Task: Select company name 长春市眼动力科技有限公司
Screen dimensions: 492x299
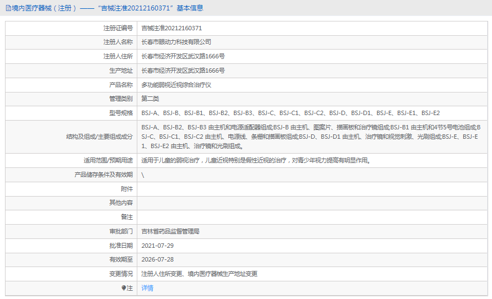Action: 176,42
